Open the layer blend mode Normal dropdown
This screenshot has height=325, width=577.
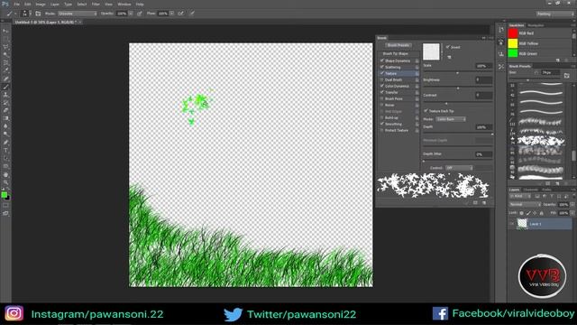[525, 204]
